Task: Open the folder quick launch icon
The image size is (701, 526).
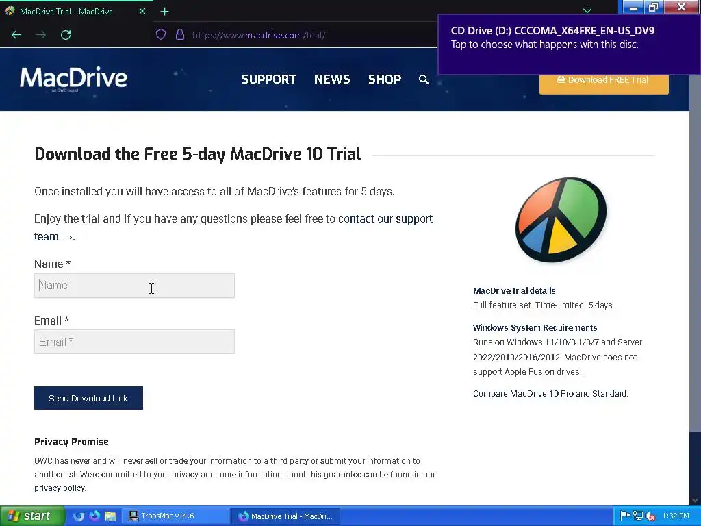Action: (110, 516)
